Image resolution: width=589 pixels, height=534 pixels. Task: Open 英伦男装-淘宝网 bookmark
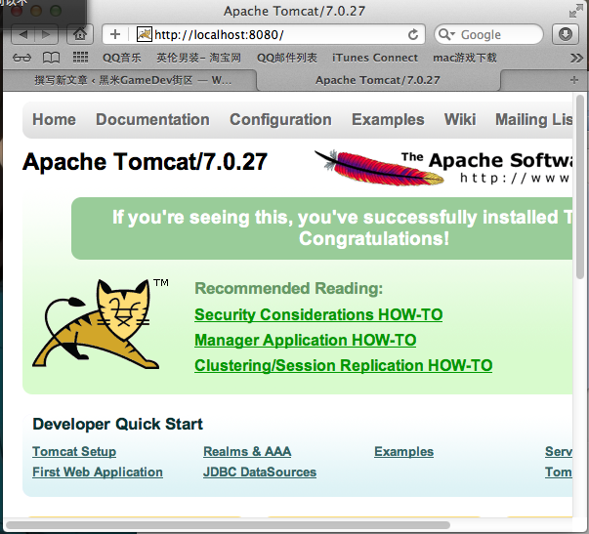click(x=198, y=58)
